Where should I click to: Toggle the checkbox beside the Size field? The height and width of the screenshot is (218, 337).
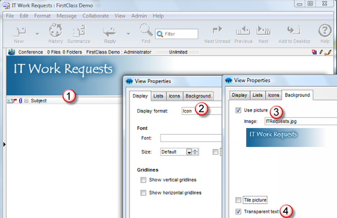[215, 152]
